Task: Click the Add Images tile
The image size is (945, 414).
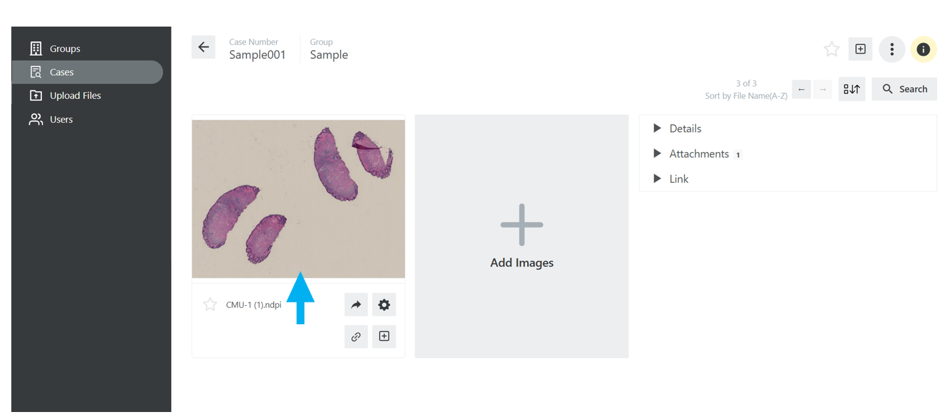Action: (522, 236)
